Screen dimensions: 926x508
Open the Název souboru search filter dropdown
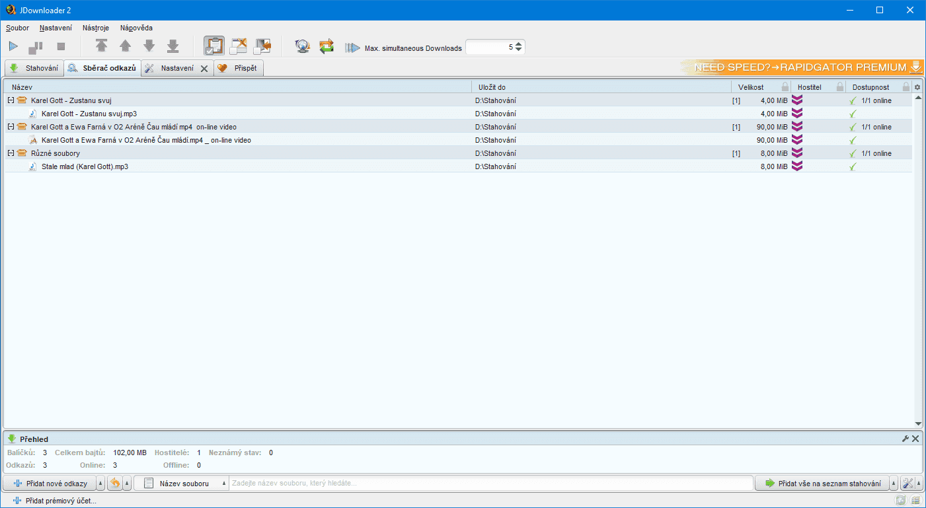click(x=181, y=484)
